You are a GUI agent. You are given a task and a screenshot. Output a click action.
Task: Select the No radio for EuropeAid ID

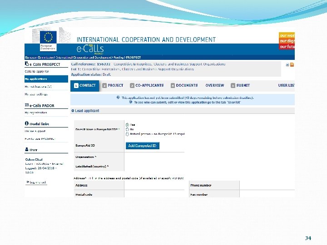pos(127,129)
